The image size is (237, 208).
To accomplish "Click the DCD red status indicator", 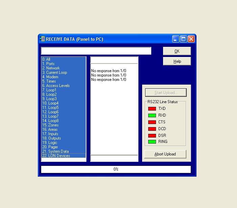I will (152, 129).
